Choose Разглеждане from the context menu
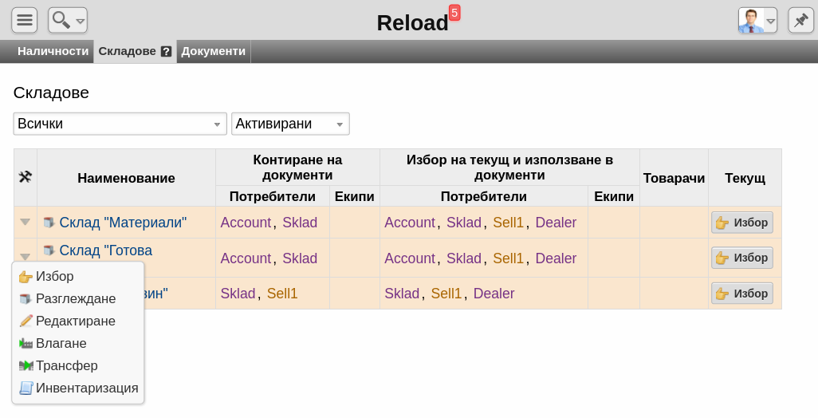 pos(75,298)
